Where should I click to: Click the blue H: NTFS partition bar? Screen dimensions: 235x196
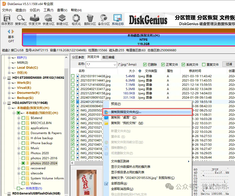click(x=128, y=40)
